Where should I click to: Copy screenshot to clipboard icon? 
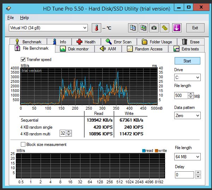[143, 28]
